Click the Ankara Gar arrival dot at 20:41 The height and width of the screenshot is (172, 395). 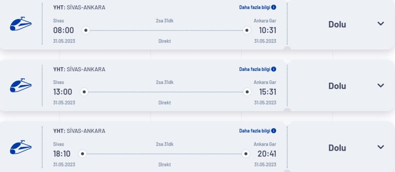[246, 153]
